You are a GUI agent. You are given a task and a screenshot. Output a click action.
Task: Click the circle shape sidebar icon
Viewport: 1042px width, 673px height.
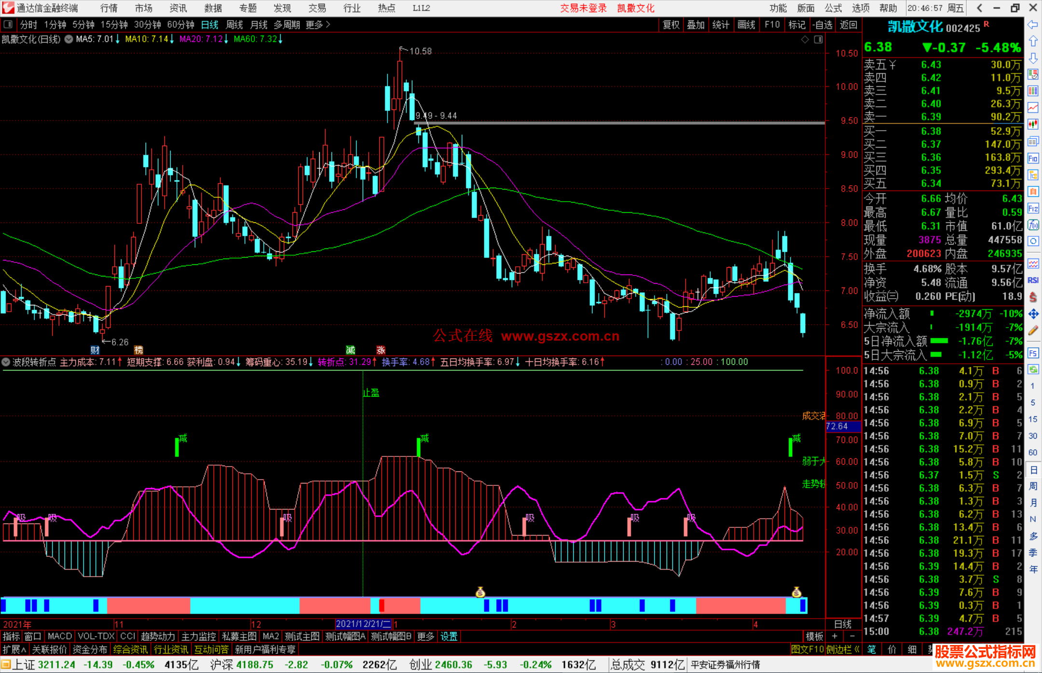click(1033, 241)
